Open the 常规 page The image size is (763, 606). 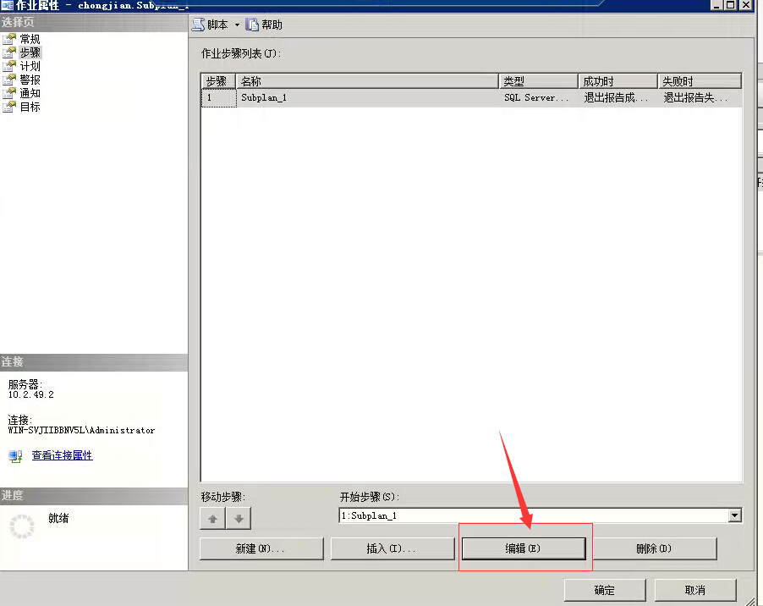pos(30,39)
